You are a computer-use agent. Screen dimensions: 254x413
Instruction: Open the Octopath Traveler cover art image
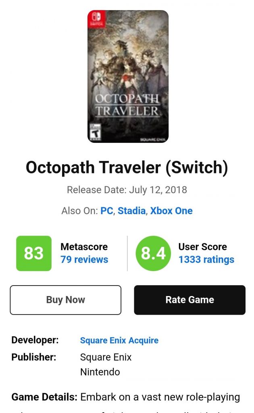pos(128,77)
